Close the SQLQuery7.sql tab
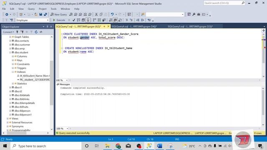Viewport: 267px width, 150px height. click(x=108, y=26)
